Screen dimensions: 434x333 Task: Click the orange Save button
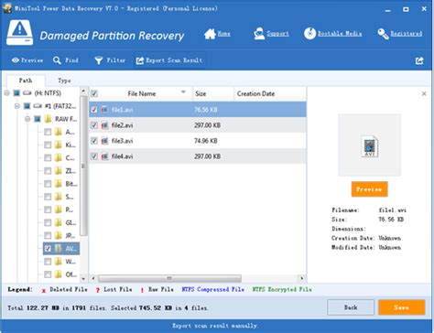(x=401, y=307)
